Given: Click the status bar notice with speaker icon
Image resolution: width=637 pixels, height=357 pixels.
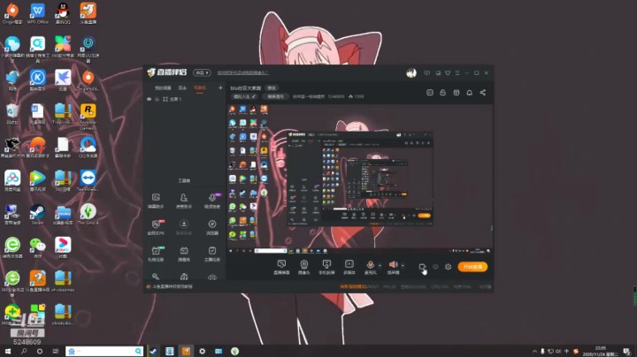Looking at the screenshot, I should [x=169, y=286].
